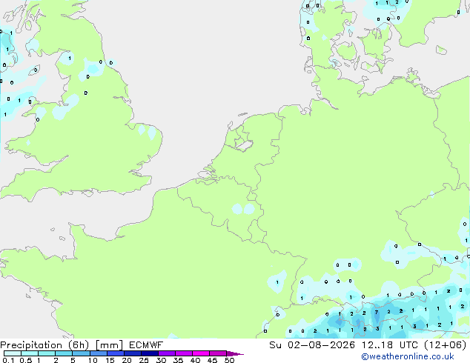The image size is (470, 363).
Task: Click the '25' legend scale label
Action: [144, 360]
